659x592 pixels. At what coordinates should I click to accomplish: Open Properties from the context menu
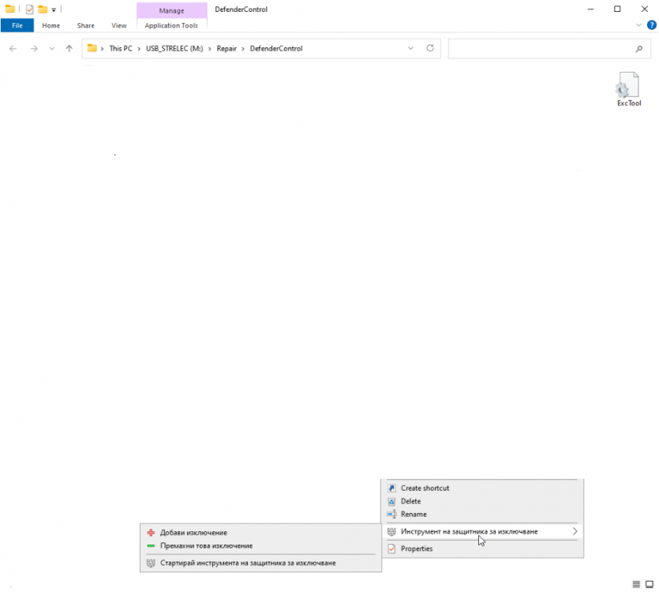click(x=482, y=549)
